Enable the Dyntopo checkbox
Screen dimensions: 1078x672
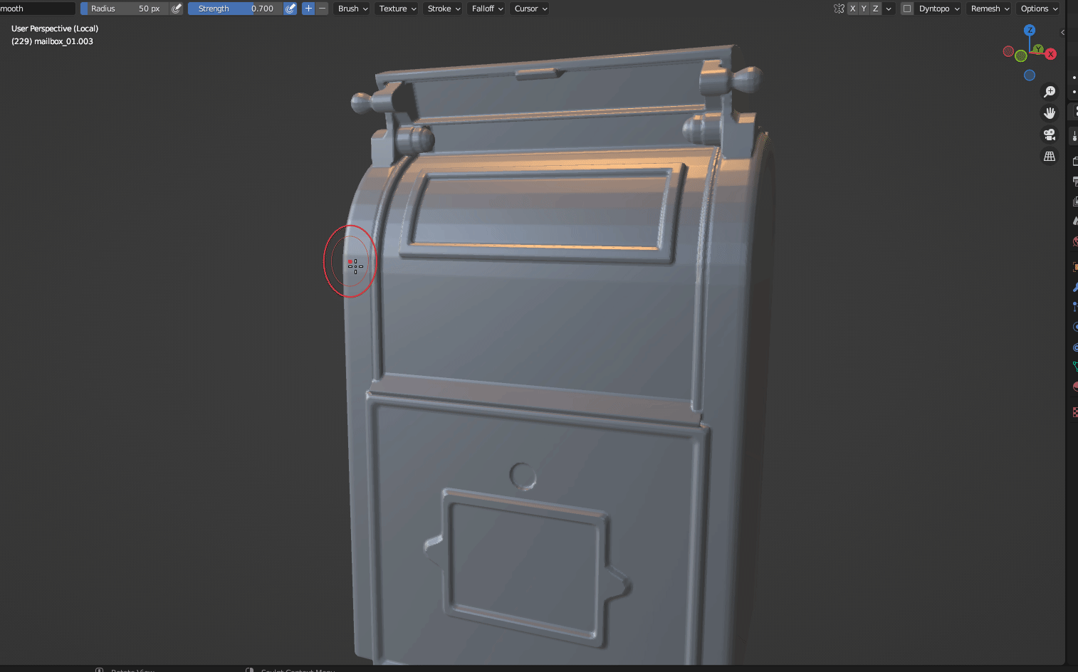(x=907, y=9)
